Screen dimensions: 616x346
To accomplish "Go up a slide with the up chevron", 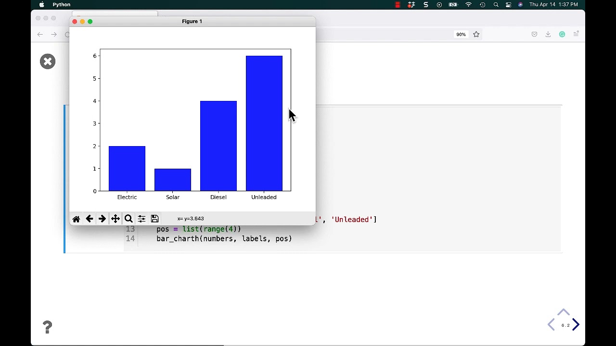I will [564, 312].
